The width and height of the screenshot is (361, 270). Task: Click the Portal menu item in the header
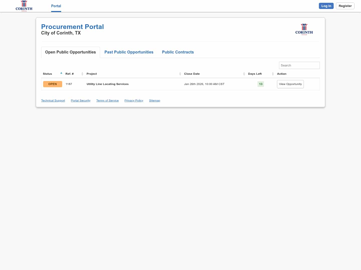click(x=56, y=6)
